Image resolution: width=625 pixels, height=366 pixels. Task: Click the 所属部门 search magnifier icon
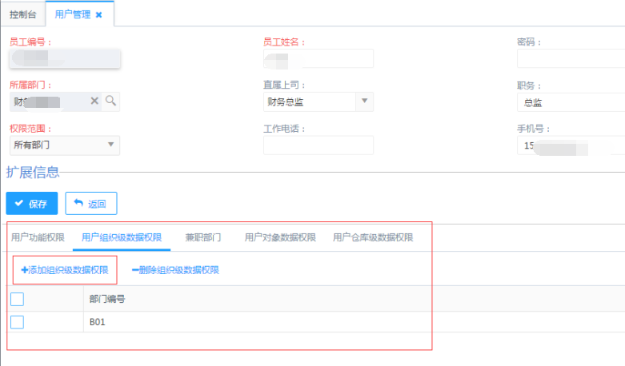pos(110,101)
